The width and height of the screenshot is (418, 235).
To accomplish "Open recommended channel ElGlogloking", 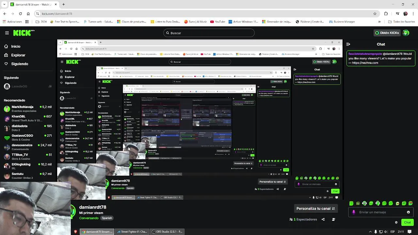I will click(x=28, y=166).
